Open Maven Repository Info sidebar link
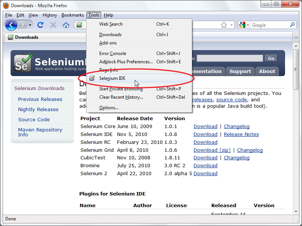 coord(40,132)
